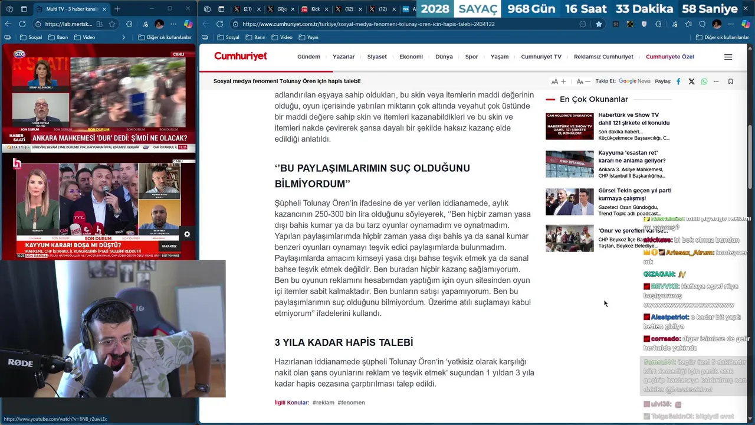Increase article font size with AA plus
755x425 pixels.
coord(559,81)
